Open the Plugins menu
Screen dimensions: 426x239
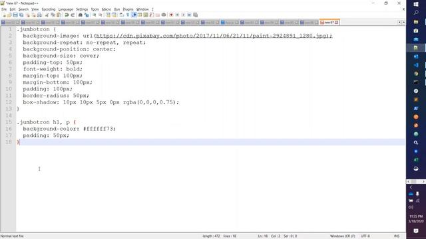pyautogui.click(x=128, y=9)
